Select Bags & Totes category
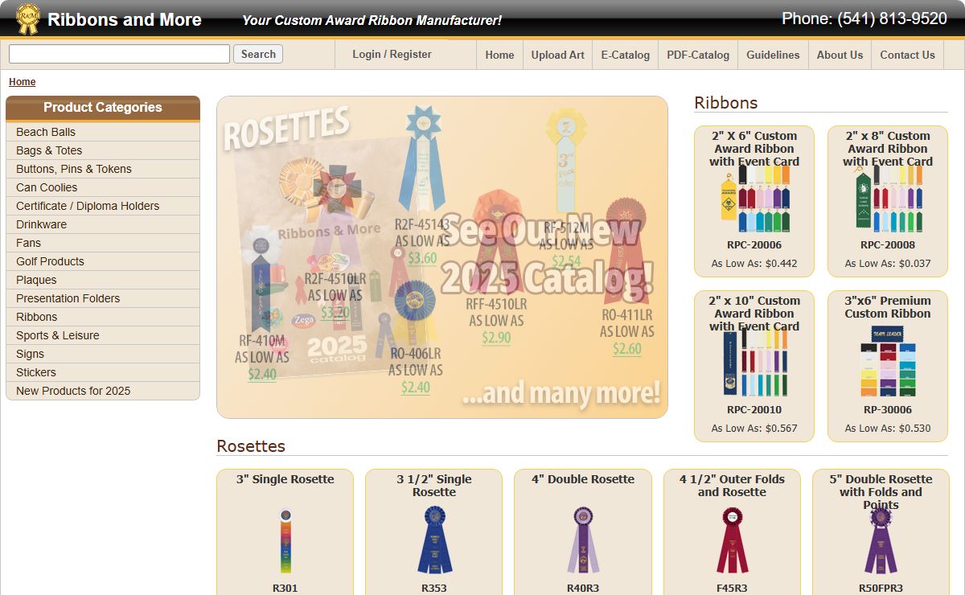This screenshot has height=595, width=965. [103, 150]
